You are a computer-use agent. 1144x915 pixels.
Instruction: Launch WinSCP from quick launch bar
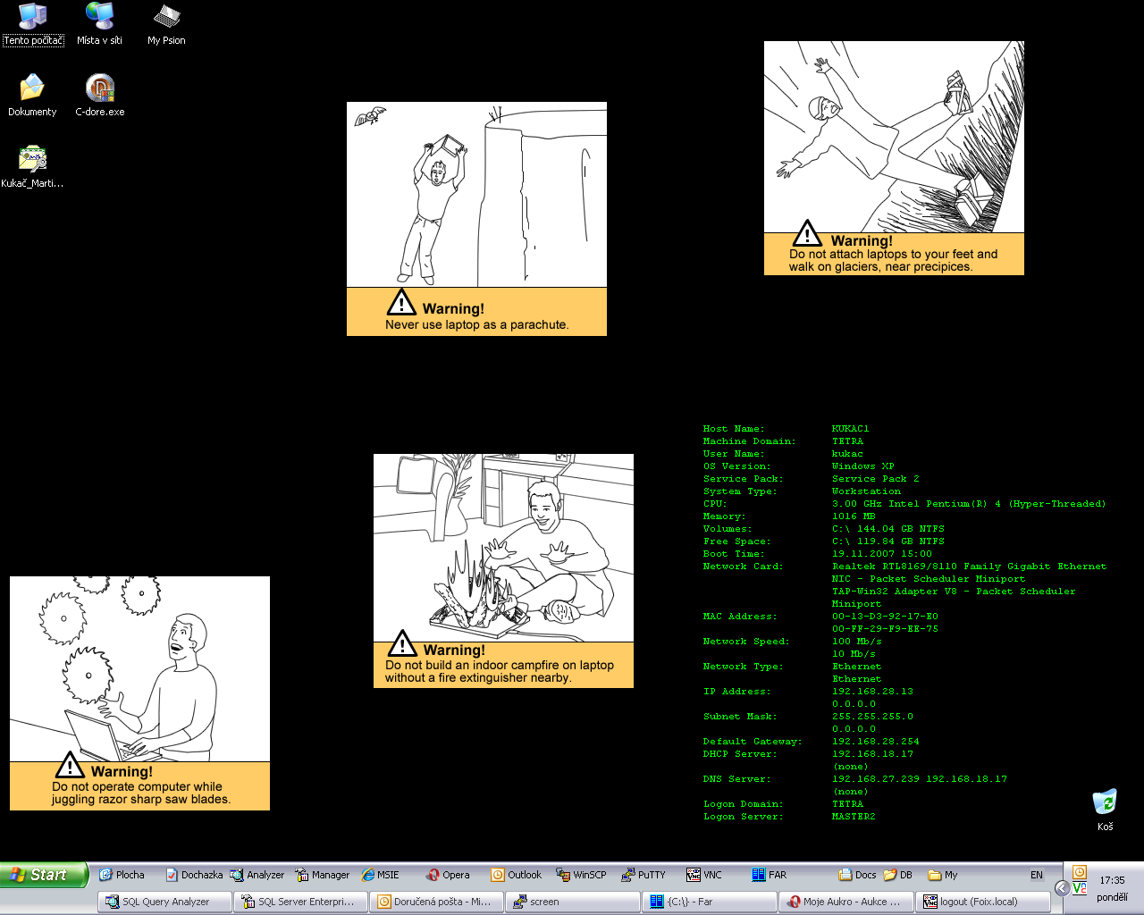point(581,875)
